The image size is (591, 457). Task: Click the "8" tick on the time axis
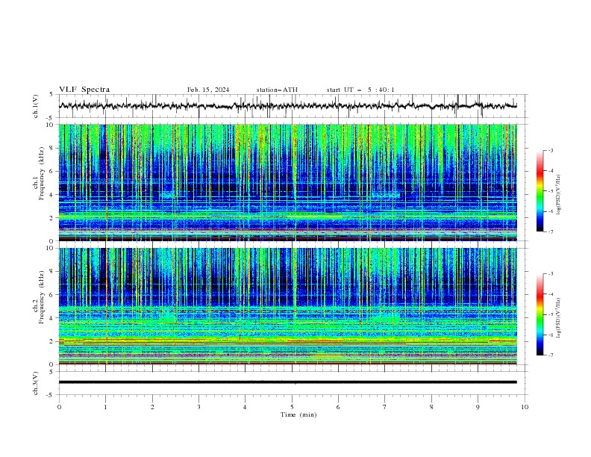[x=431, y=407]
